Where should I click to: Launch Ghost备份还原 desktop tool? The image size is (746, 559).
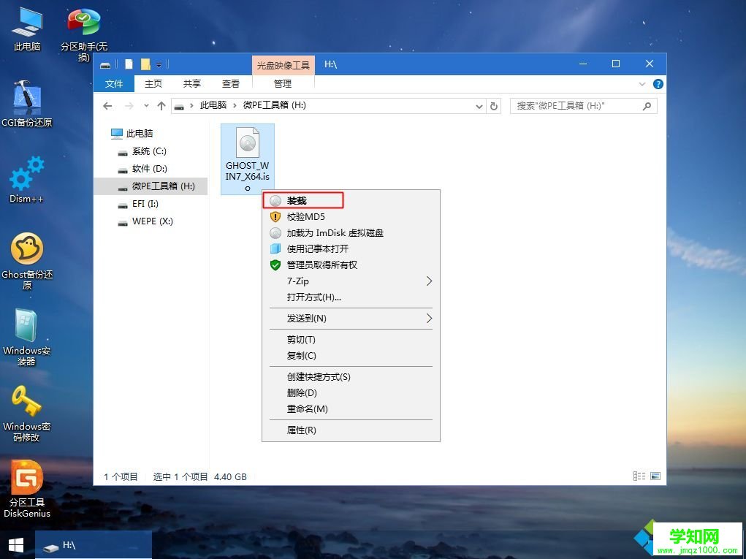pos(27,248)
